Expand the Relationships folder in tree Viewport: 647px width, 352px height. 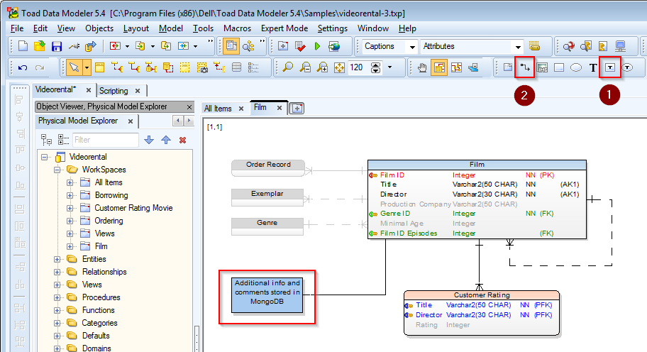click(x=57, y=272)
